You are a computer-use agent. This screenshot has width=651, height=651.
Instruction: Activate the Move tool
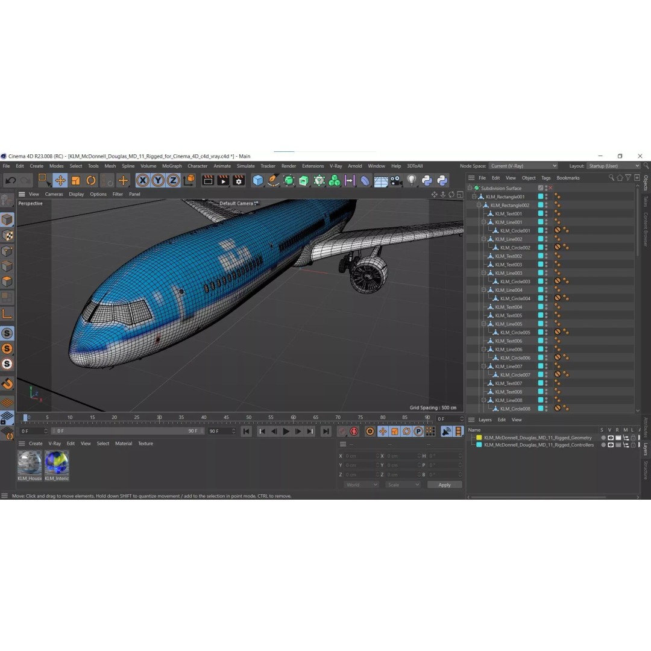click(60, 180)
